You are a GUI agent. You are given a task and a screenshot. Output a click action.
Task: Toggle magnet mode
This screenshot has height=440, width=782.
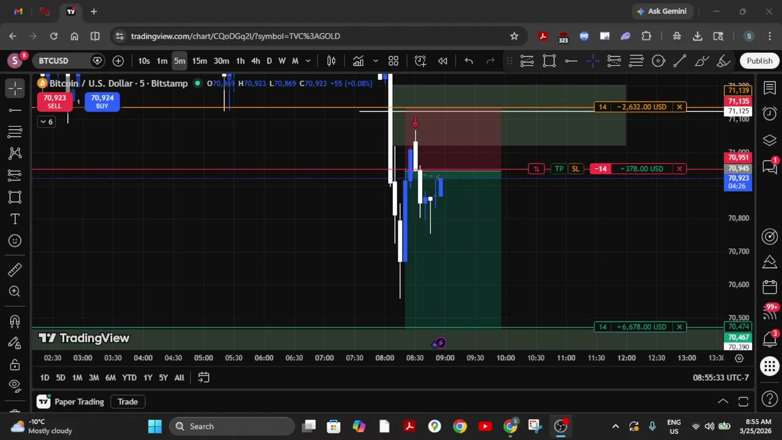tap(15, 321)
